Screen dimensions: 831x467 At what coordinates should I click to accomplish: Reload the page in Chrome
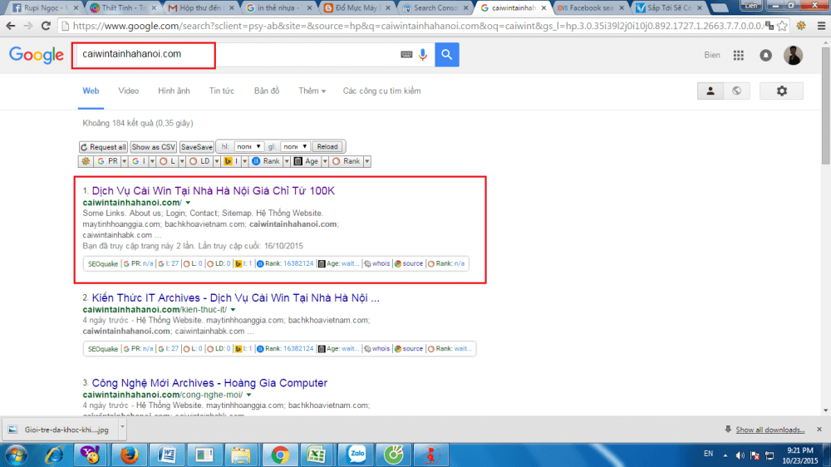click(46, 26)
